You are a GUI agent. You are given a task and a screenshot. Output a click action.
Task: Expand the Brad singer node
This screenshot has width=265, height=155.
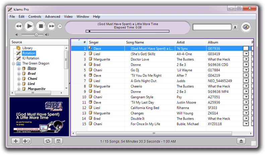point(19,74)
